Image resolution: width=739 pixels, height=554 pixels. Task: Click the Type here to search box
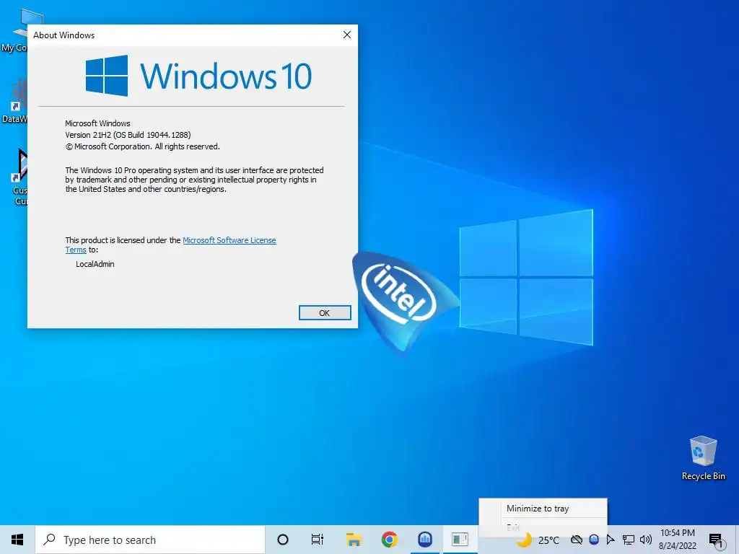click(150, 540)
